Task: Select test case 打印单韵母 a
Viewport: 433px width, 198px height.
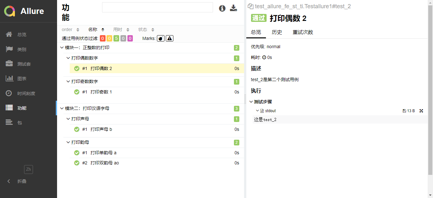Action: pos(157,153)
